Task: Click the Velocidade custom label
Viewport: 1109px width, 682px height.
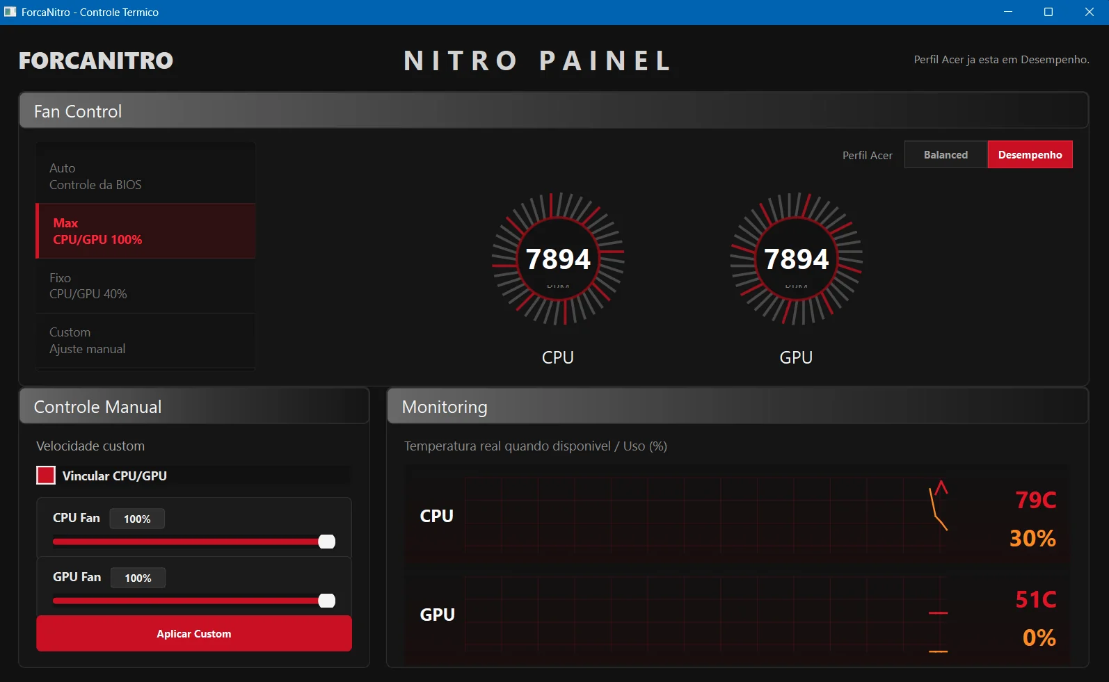Action: pyautogui.click(x=90, y=446)
